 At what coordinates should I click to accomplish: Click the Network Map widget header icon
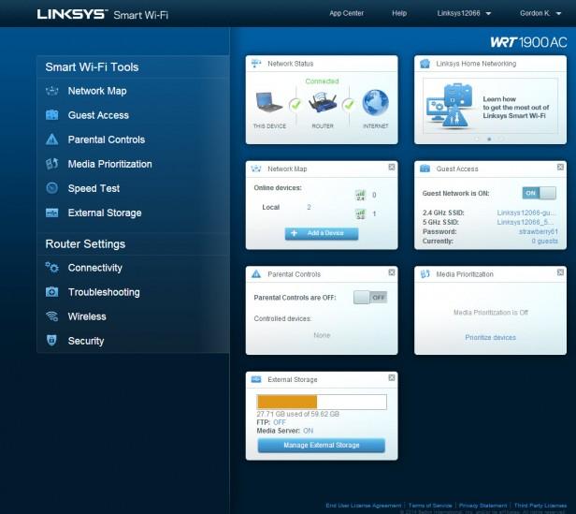coord(256,169)
